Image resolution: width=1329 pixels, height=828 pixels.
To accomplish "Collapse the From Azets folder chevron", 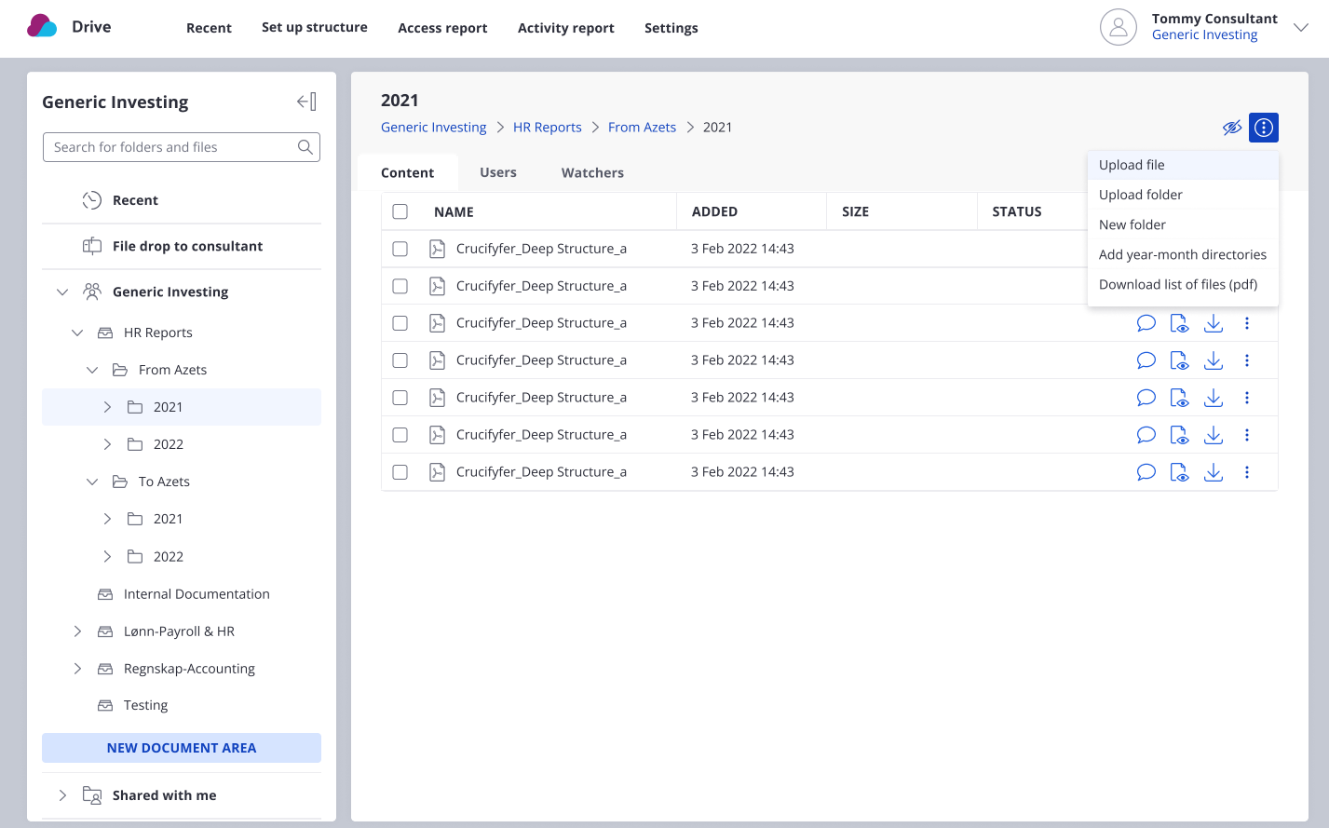I will pyautogui.click(x=92, y=370).
